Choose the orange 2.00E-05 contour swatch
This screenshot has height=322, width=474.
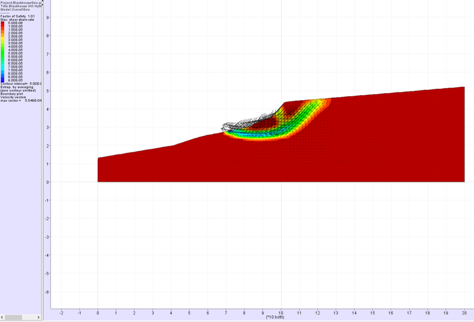(x=3, y=33)
